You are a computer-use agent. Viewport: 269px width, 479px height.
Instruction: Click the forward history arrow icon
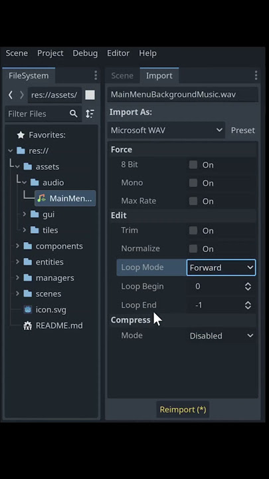point(22,94)
